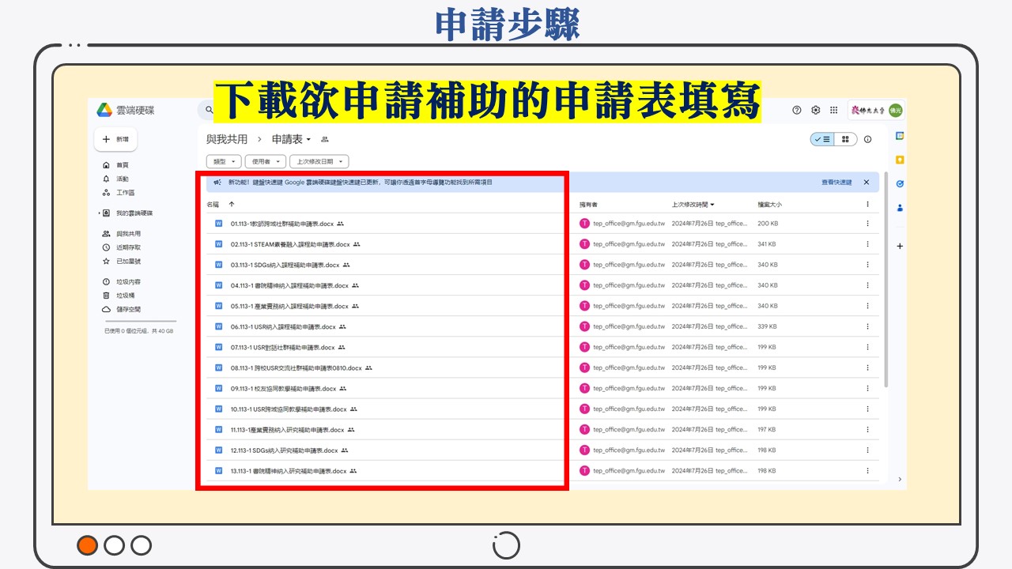This screenshot has height=569, width=1012.
Task: Open the 使用者 filter dropdown
Action: (x=265, y=161)
